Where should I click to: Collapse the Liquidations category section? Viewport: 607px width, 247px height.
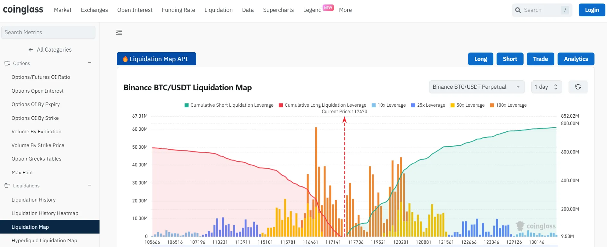pyautogui.click(x=90, y=185)
